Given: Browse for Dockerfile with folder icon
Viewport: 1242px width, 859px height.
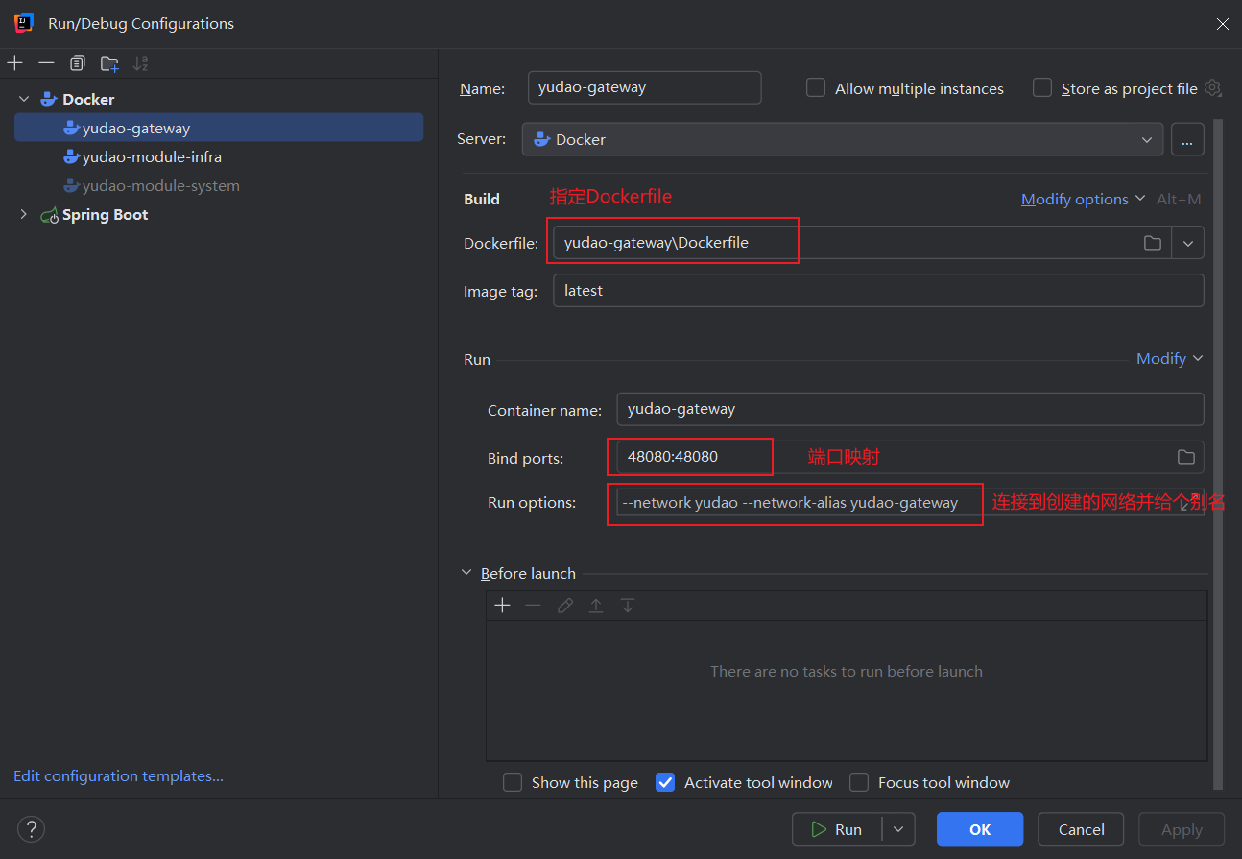Looking at the screenshot, I should pyautogui.click(x=1153, y=243).
